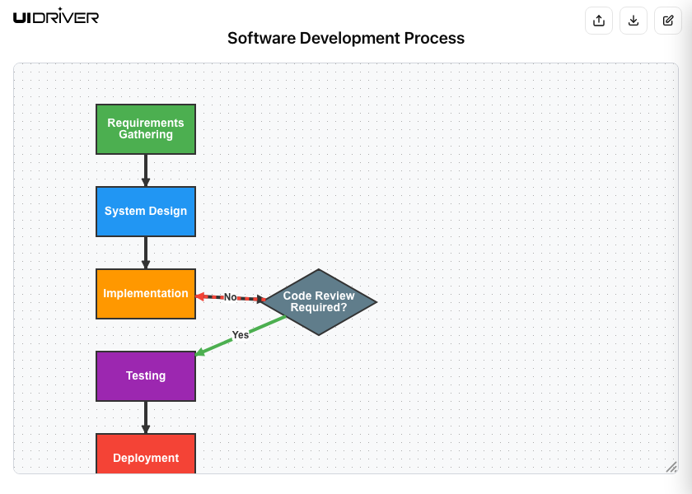Select arrow connecting Testing to Deployment
This screenshot has height=494, width=692.
tap(146, 416)
